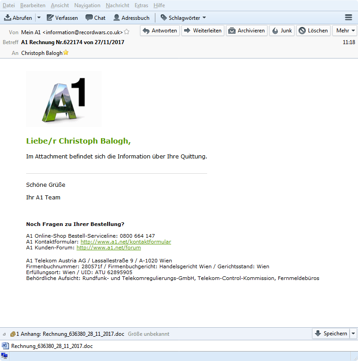Click the paperclip attachment icon
This screenshot has width=358, height=361.
click(x=13, y=334)
